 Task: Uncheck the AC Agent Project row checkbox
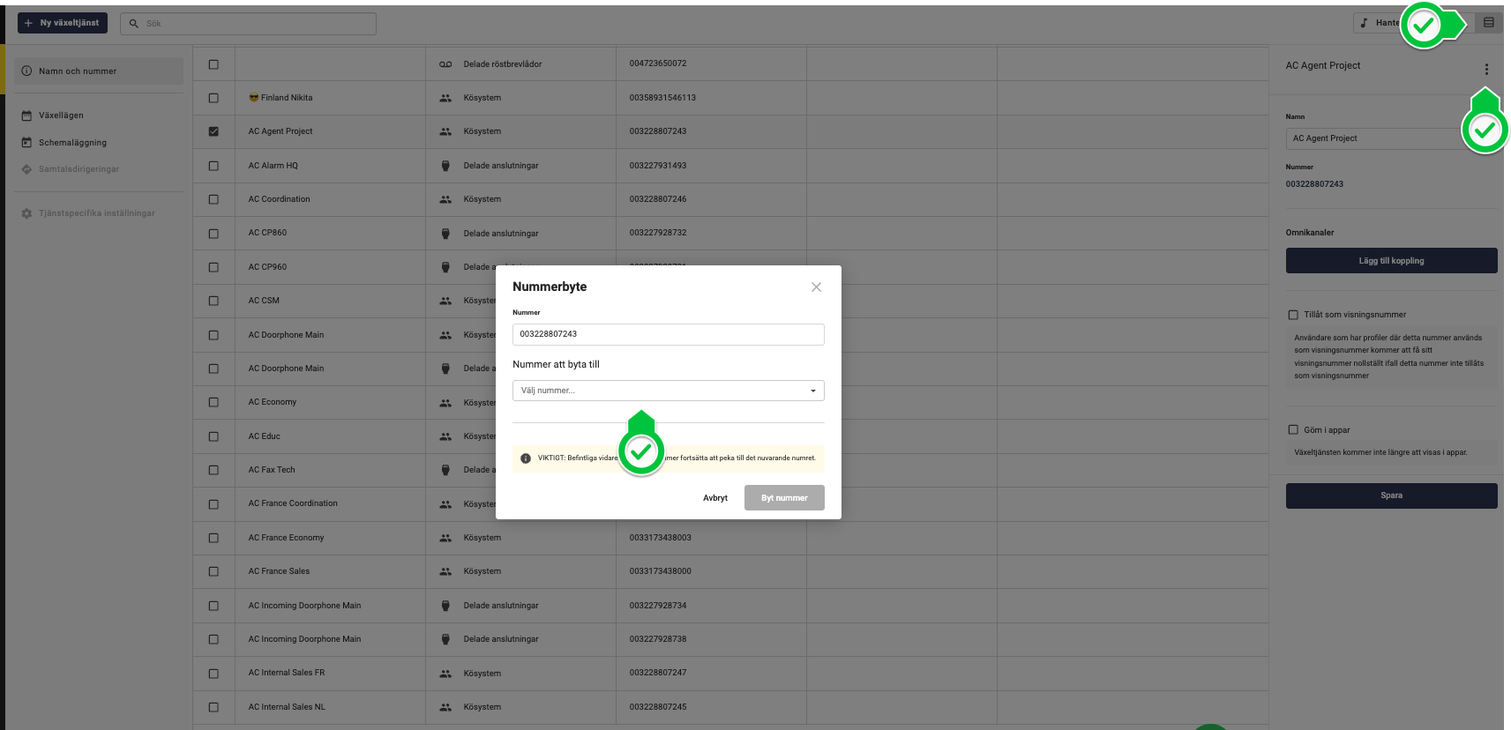pyautogui.click(x=213, y=131)
